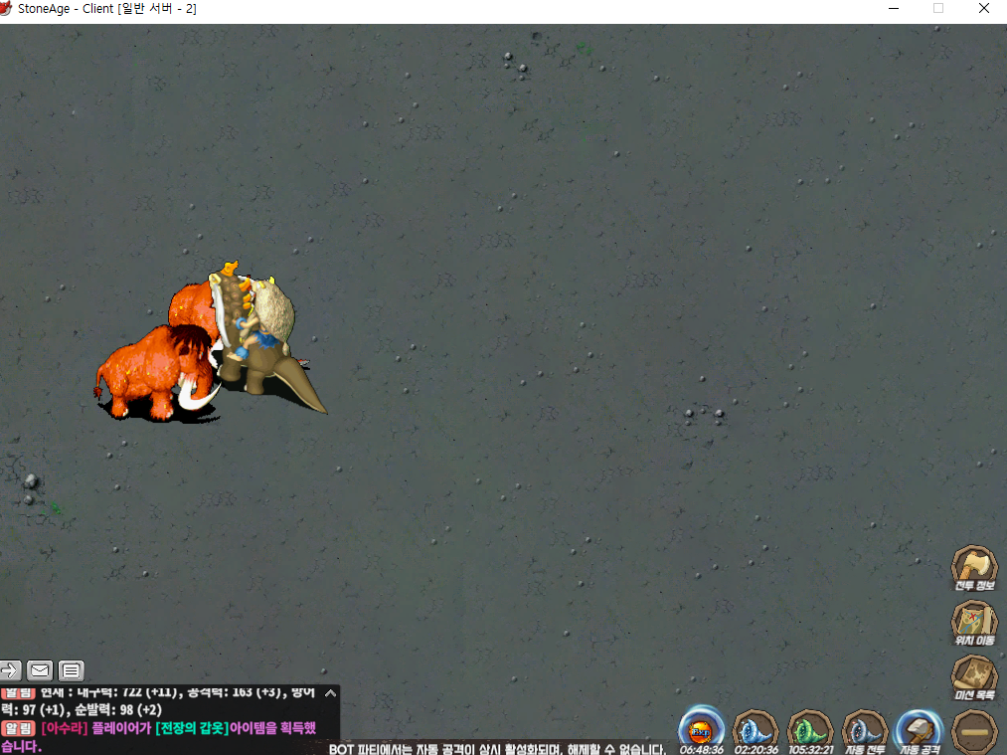Click the arrow button above chat

click(x=10, y=669)
